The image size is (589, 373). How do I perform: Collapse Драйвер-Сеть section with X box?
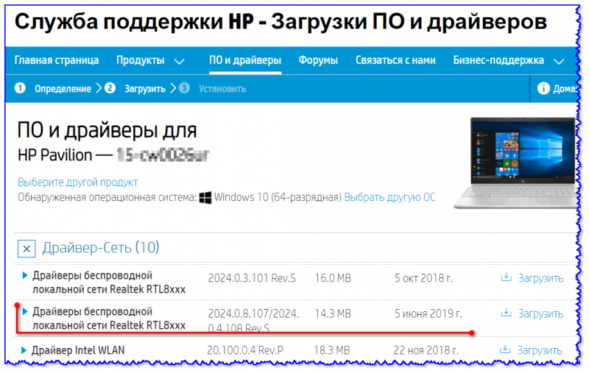point(27,249)
